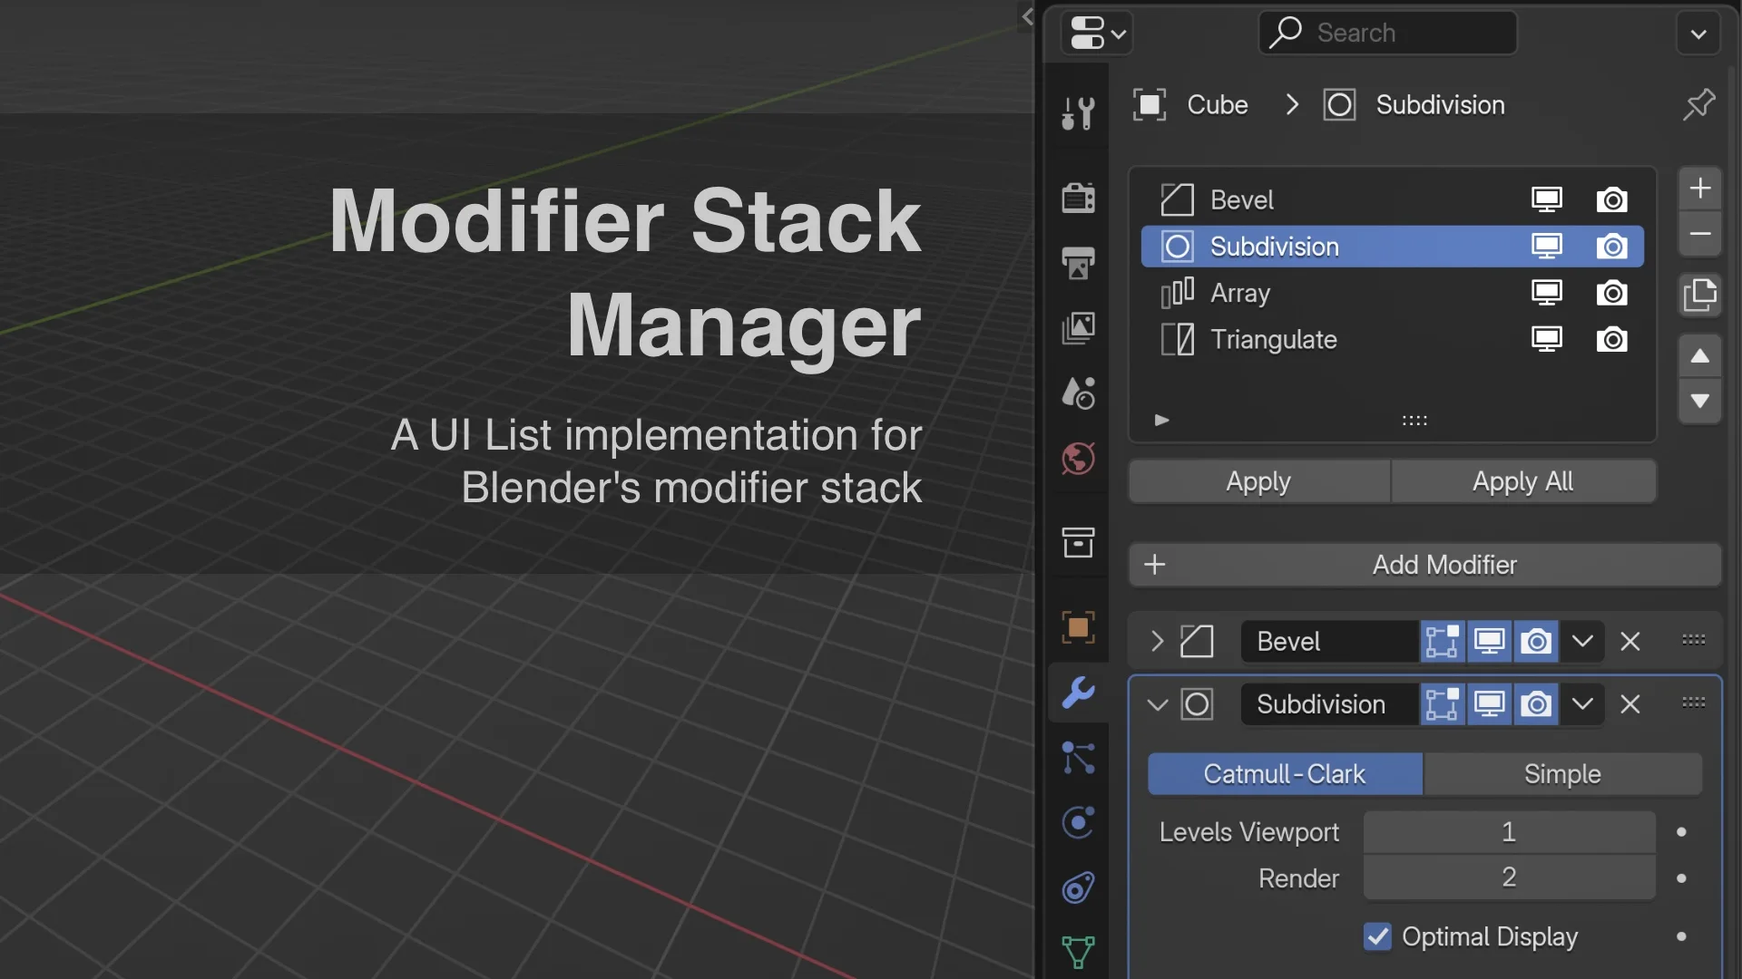Select Array in the modifier list
This screenshot has width=1742, height=979.
(1392, 293)
